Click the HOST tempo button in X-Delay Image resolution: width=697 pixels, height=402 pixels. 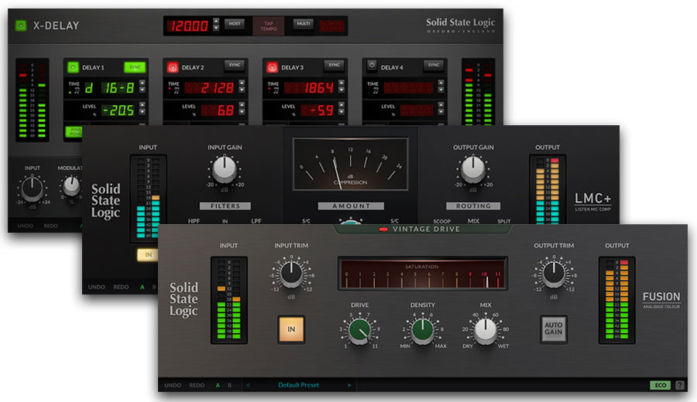pos(235,23)
